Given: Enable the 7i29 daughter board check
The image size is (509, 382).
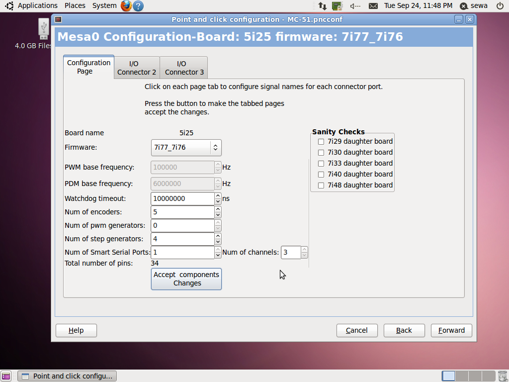Looking at the screenshot, I should pos(321,142).
